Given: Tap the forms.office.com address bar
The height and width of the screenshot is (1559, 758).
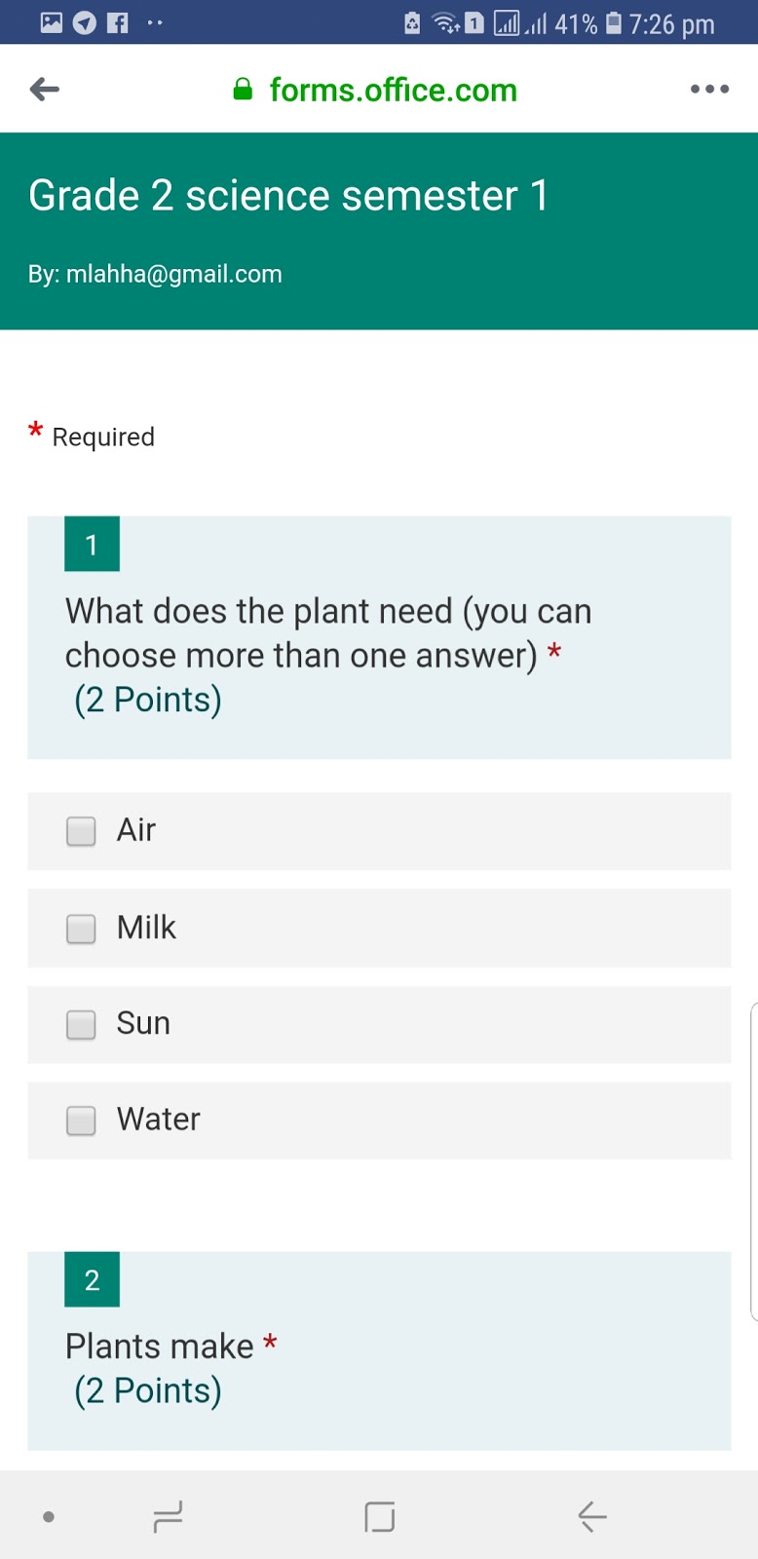Looking at the screenshot, I should [393, 90].
